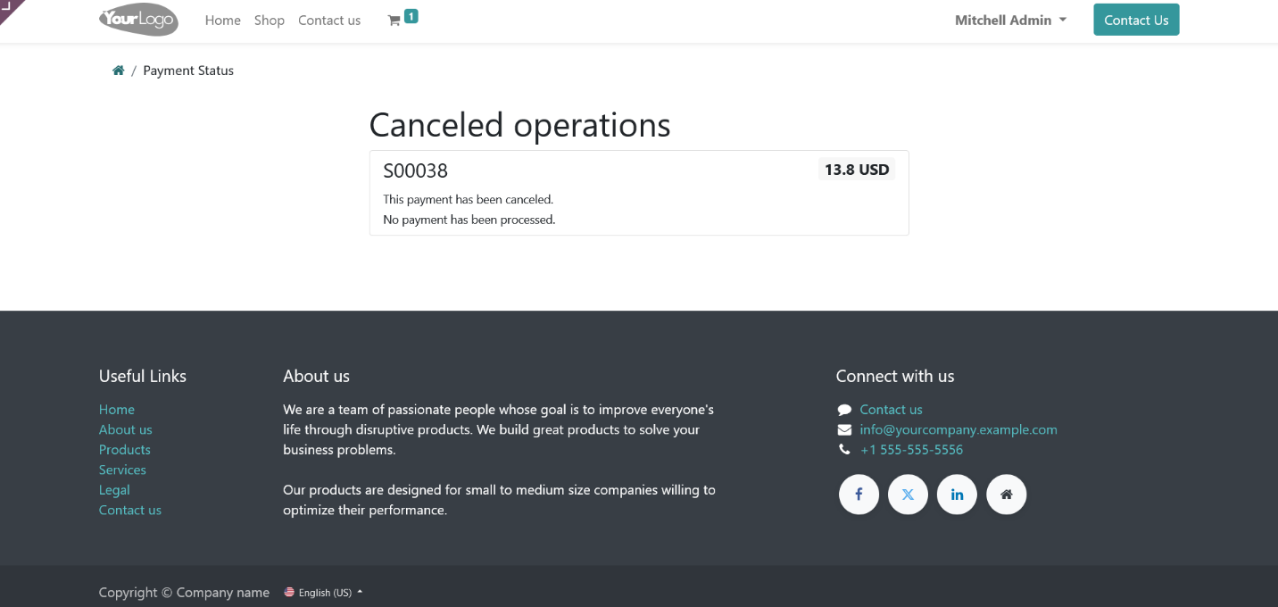Open the LinkedIn social icon
The image size is (1278, 607).
pyautogui.click(x=957, y=494)
